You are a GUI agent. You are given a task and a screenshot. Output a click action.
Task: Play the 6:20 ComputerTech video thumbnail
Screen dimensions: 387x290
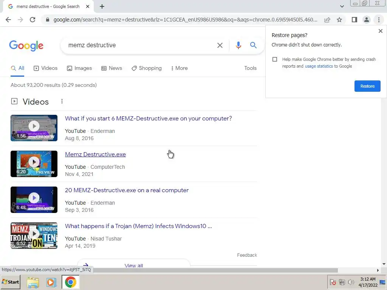34,164
